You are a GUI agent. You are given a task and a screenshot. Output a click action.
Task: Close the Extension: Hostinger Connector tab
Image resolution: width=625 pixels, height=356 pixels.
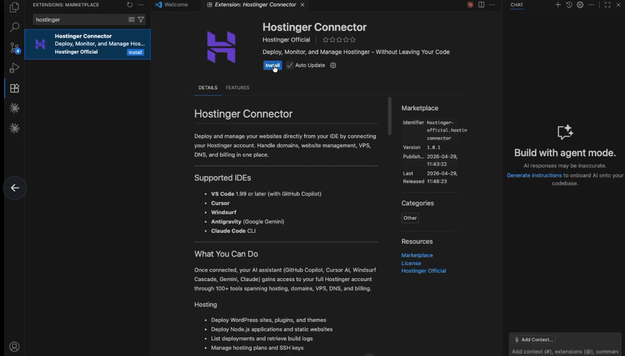click(303, 5)
